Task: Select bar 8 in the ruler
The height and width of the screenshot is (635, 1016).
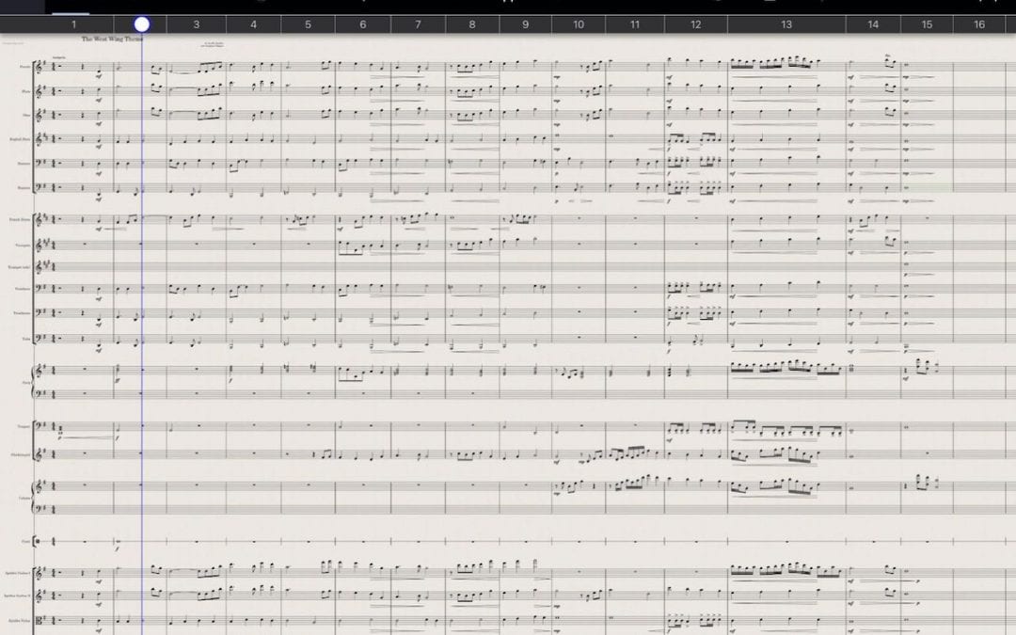Action: coord(472,24)
